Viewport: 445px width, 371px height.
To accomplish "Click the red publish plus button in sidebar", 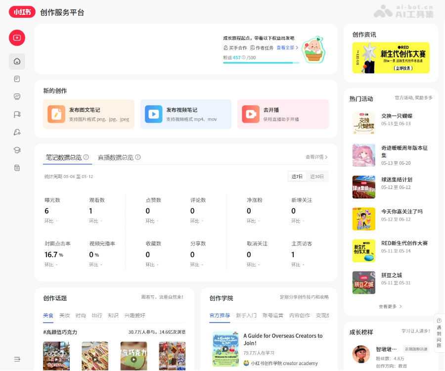I will pos(17,38).
